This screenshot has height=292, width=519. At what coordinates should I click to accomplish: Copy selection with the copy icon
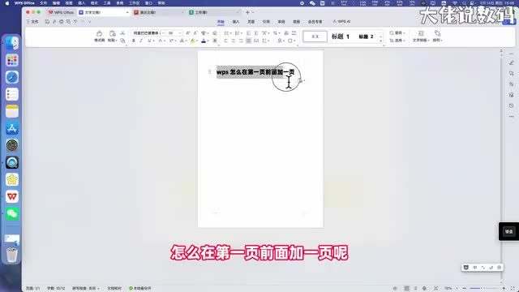[122, 41]
